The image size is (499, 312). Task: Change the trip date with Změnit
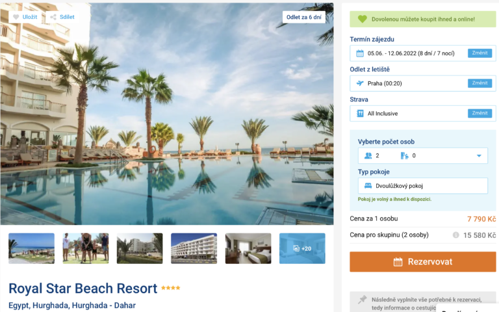coord(480,53)
